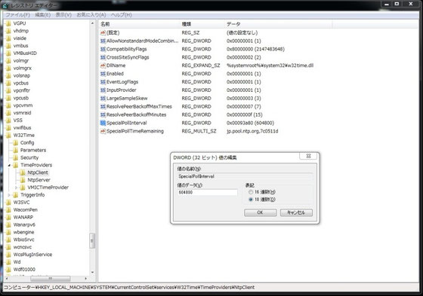Click the 値のデータ input field

pos(207,192)
